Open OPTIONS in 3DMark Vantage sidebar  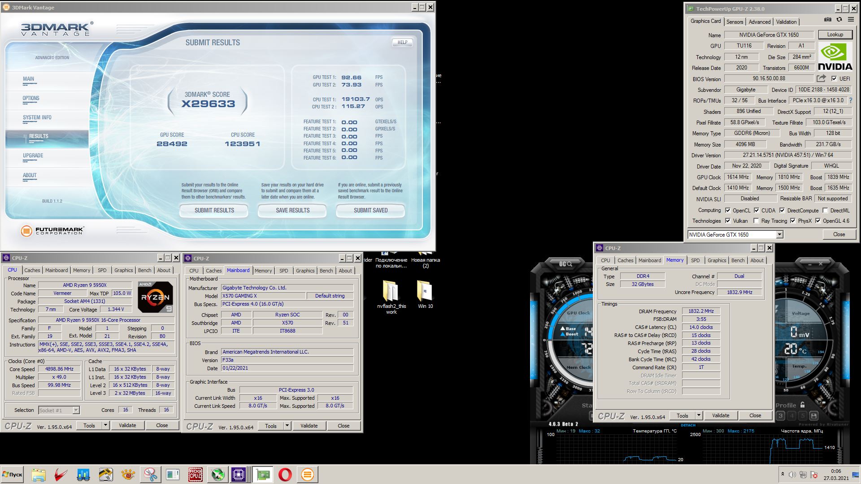(x=31, y=98)
